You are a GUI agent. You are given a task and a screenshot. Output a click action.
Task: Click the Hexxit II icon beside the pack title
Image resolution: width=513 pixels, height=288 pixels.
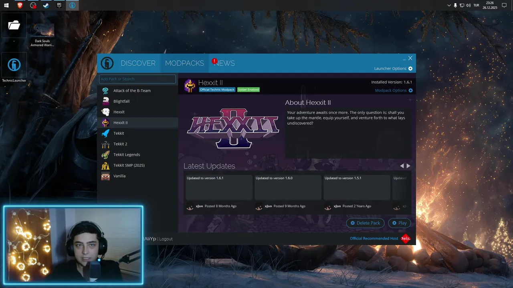coord(190,86)
